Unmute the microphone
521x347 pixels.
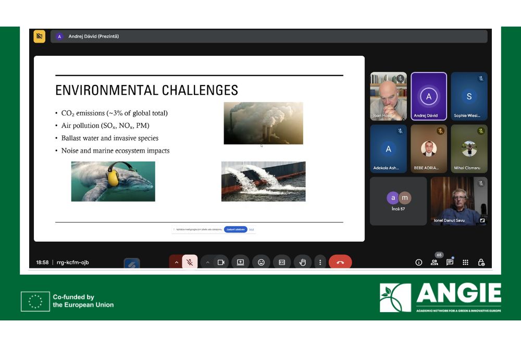[x=190, y=262]
